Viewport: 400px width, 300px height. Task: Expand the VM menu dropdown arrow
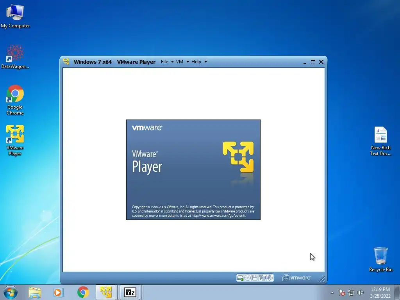(x=187, y=62)
